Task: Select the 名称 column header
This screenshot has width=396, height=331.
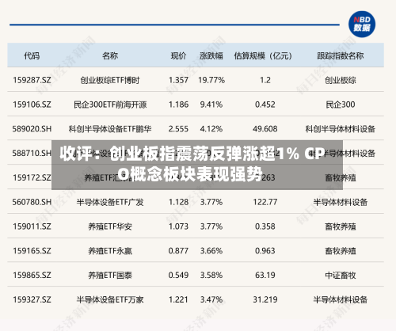Action: click(110, 55)
